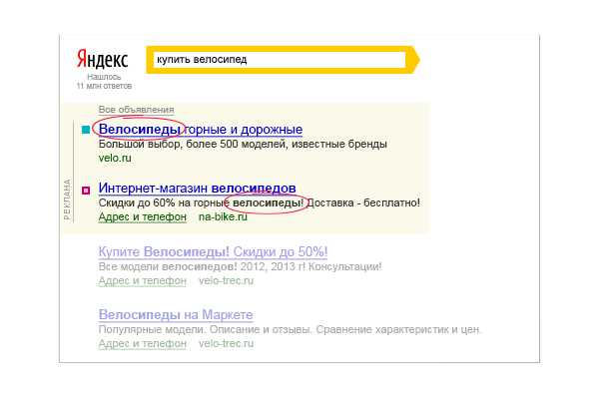
Task: Click the vertical 'РЕКЛАМА' label
Action: point(67,199)
